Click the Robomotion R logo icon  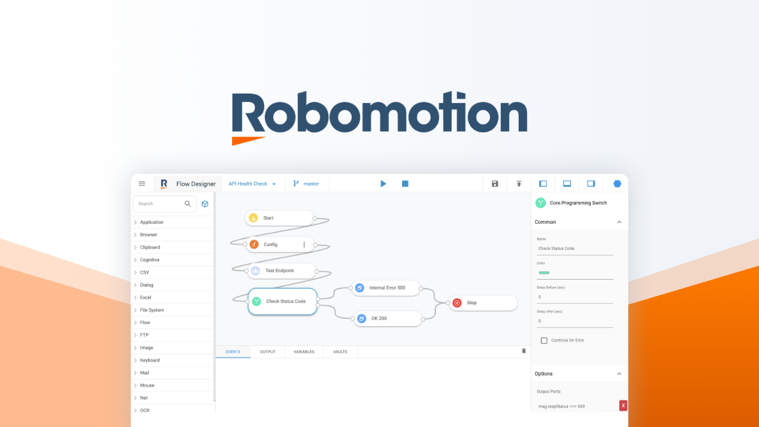pyautogui.click(x=164, y=183)
